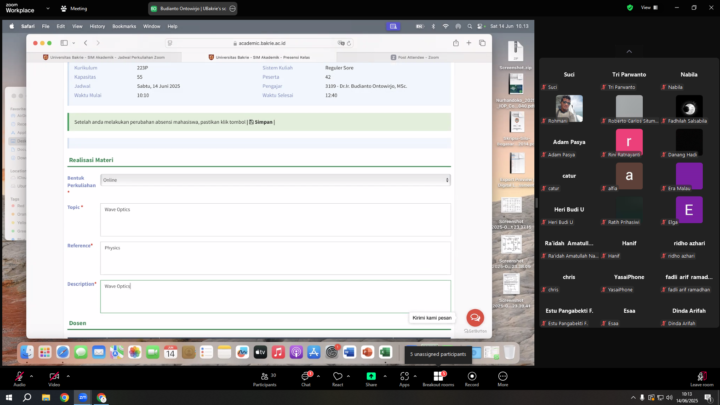The image size is (720, 405).
Task: Click the green Share screen button
Action: coord(371,379)
